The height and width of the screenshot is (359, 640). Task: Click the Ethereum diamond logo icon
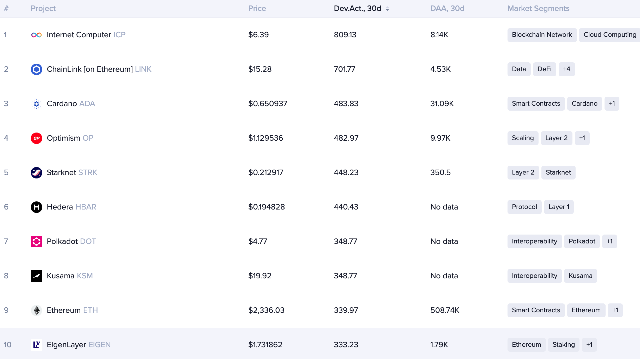click(x=37, y=310)
